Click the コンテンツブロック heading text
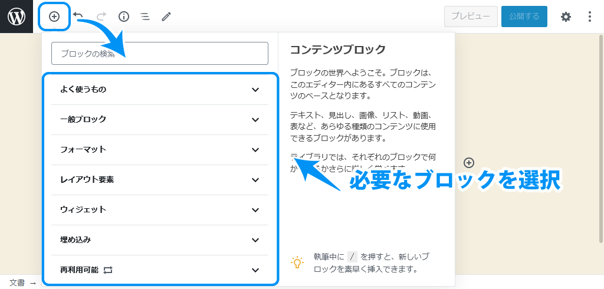The height and width of the screenshot is (289, 604). [337, 50]
